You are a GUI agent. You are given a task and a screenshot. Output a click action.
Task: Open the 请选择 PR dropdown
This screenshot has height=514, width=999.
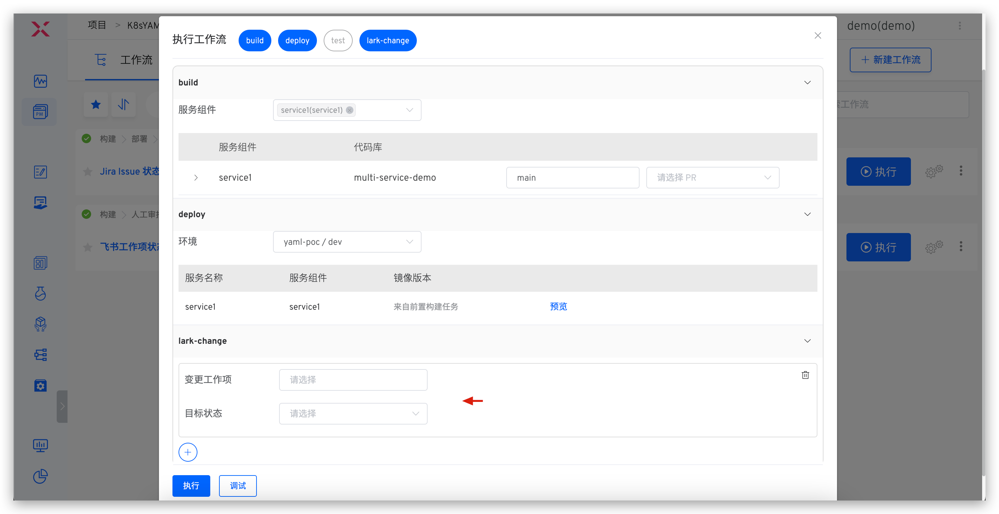click(712, 178)
